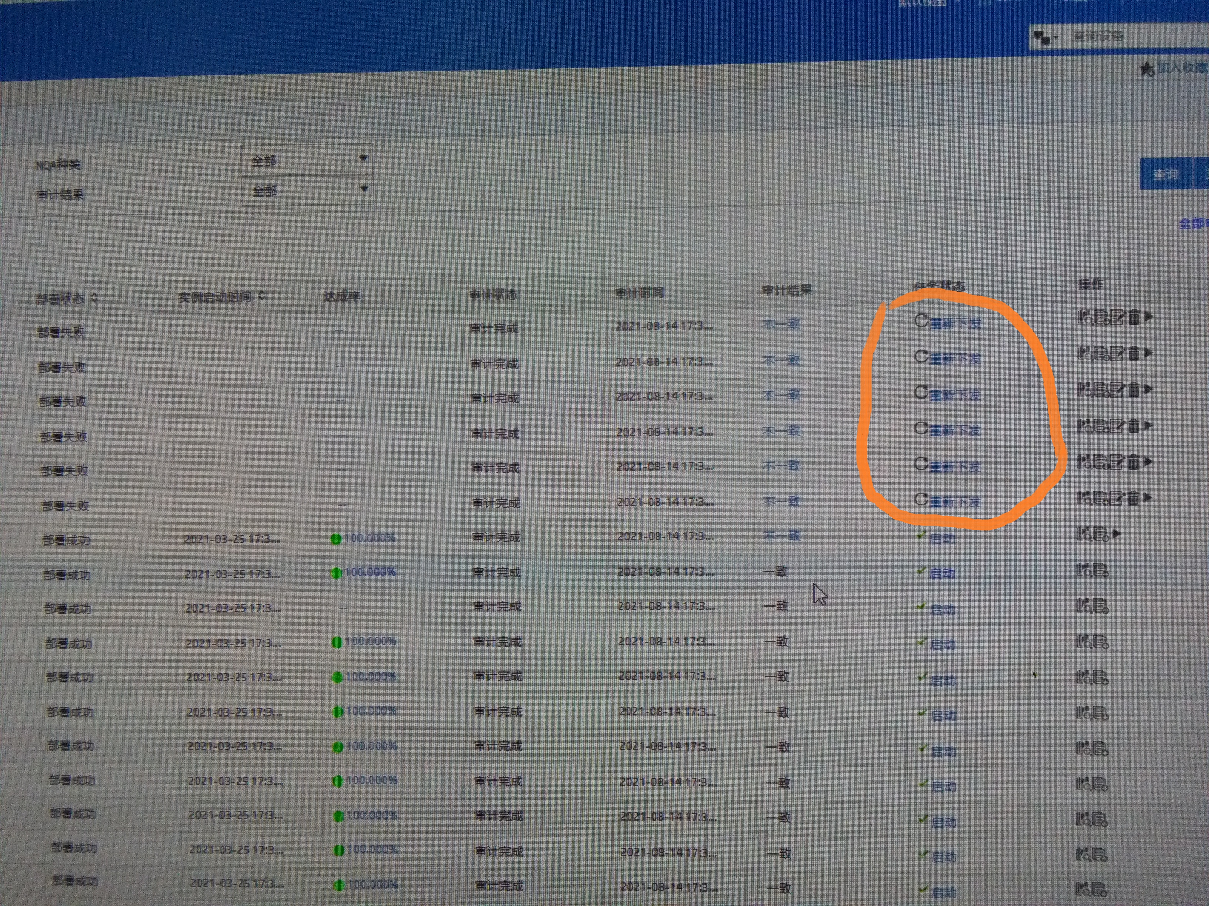Click the play arrow in first 部署成功 row
Viewport: 1209px width, 906px height.
click(x=1117, y=534)
